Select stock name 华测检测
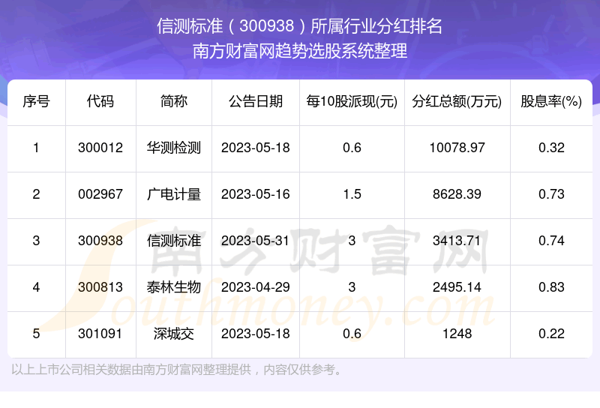Image resolution: width=600 pixels, height=408 pixels. pyautogui.click(x=174, y=148)
